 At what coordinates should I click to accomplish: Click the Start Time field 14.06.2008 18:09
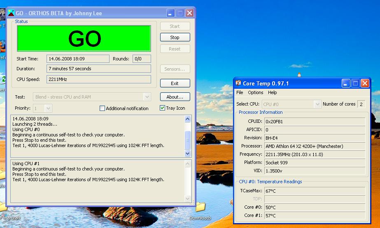tap(78, 59)
